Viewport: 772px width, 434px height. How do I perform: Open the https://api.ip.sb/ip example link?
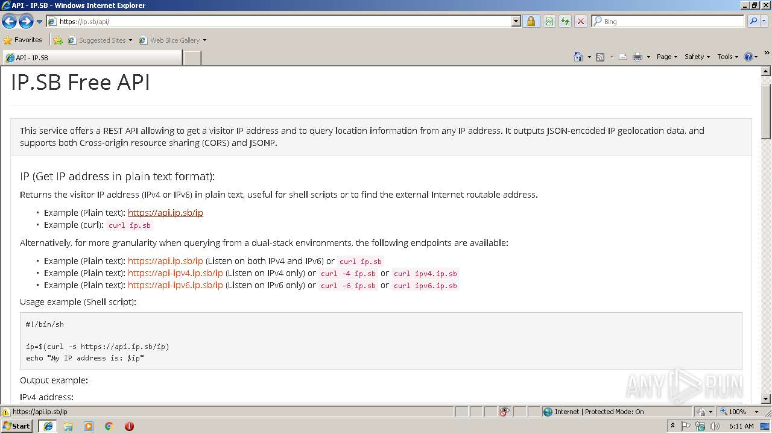coord(165,213)
